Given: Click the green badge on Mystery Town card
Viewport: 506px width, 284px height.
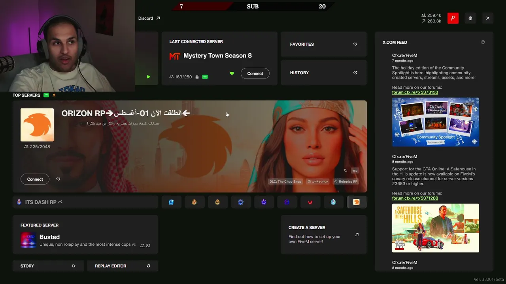Looking at the screenshot, I should point(205,77).
